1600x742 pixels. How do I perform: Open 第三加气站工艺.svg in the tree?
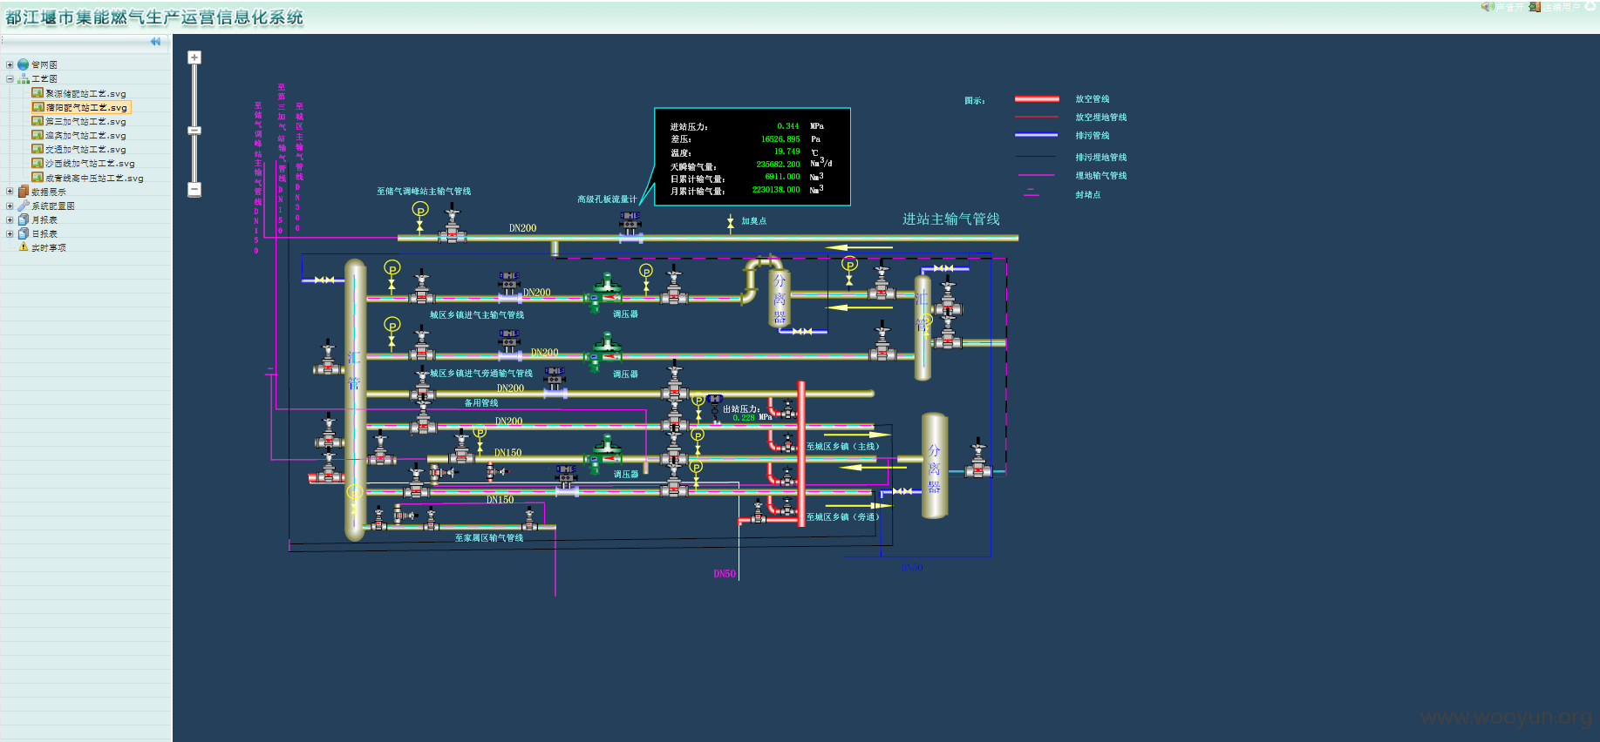click(x=85, y=121)
